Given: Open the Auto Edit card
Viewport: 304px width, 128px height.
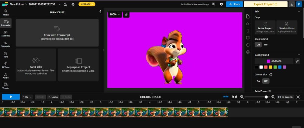Looking at the screenshot, I should (x=36, y=65).
